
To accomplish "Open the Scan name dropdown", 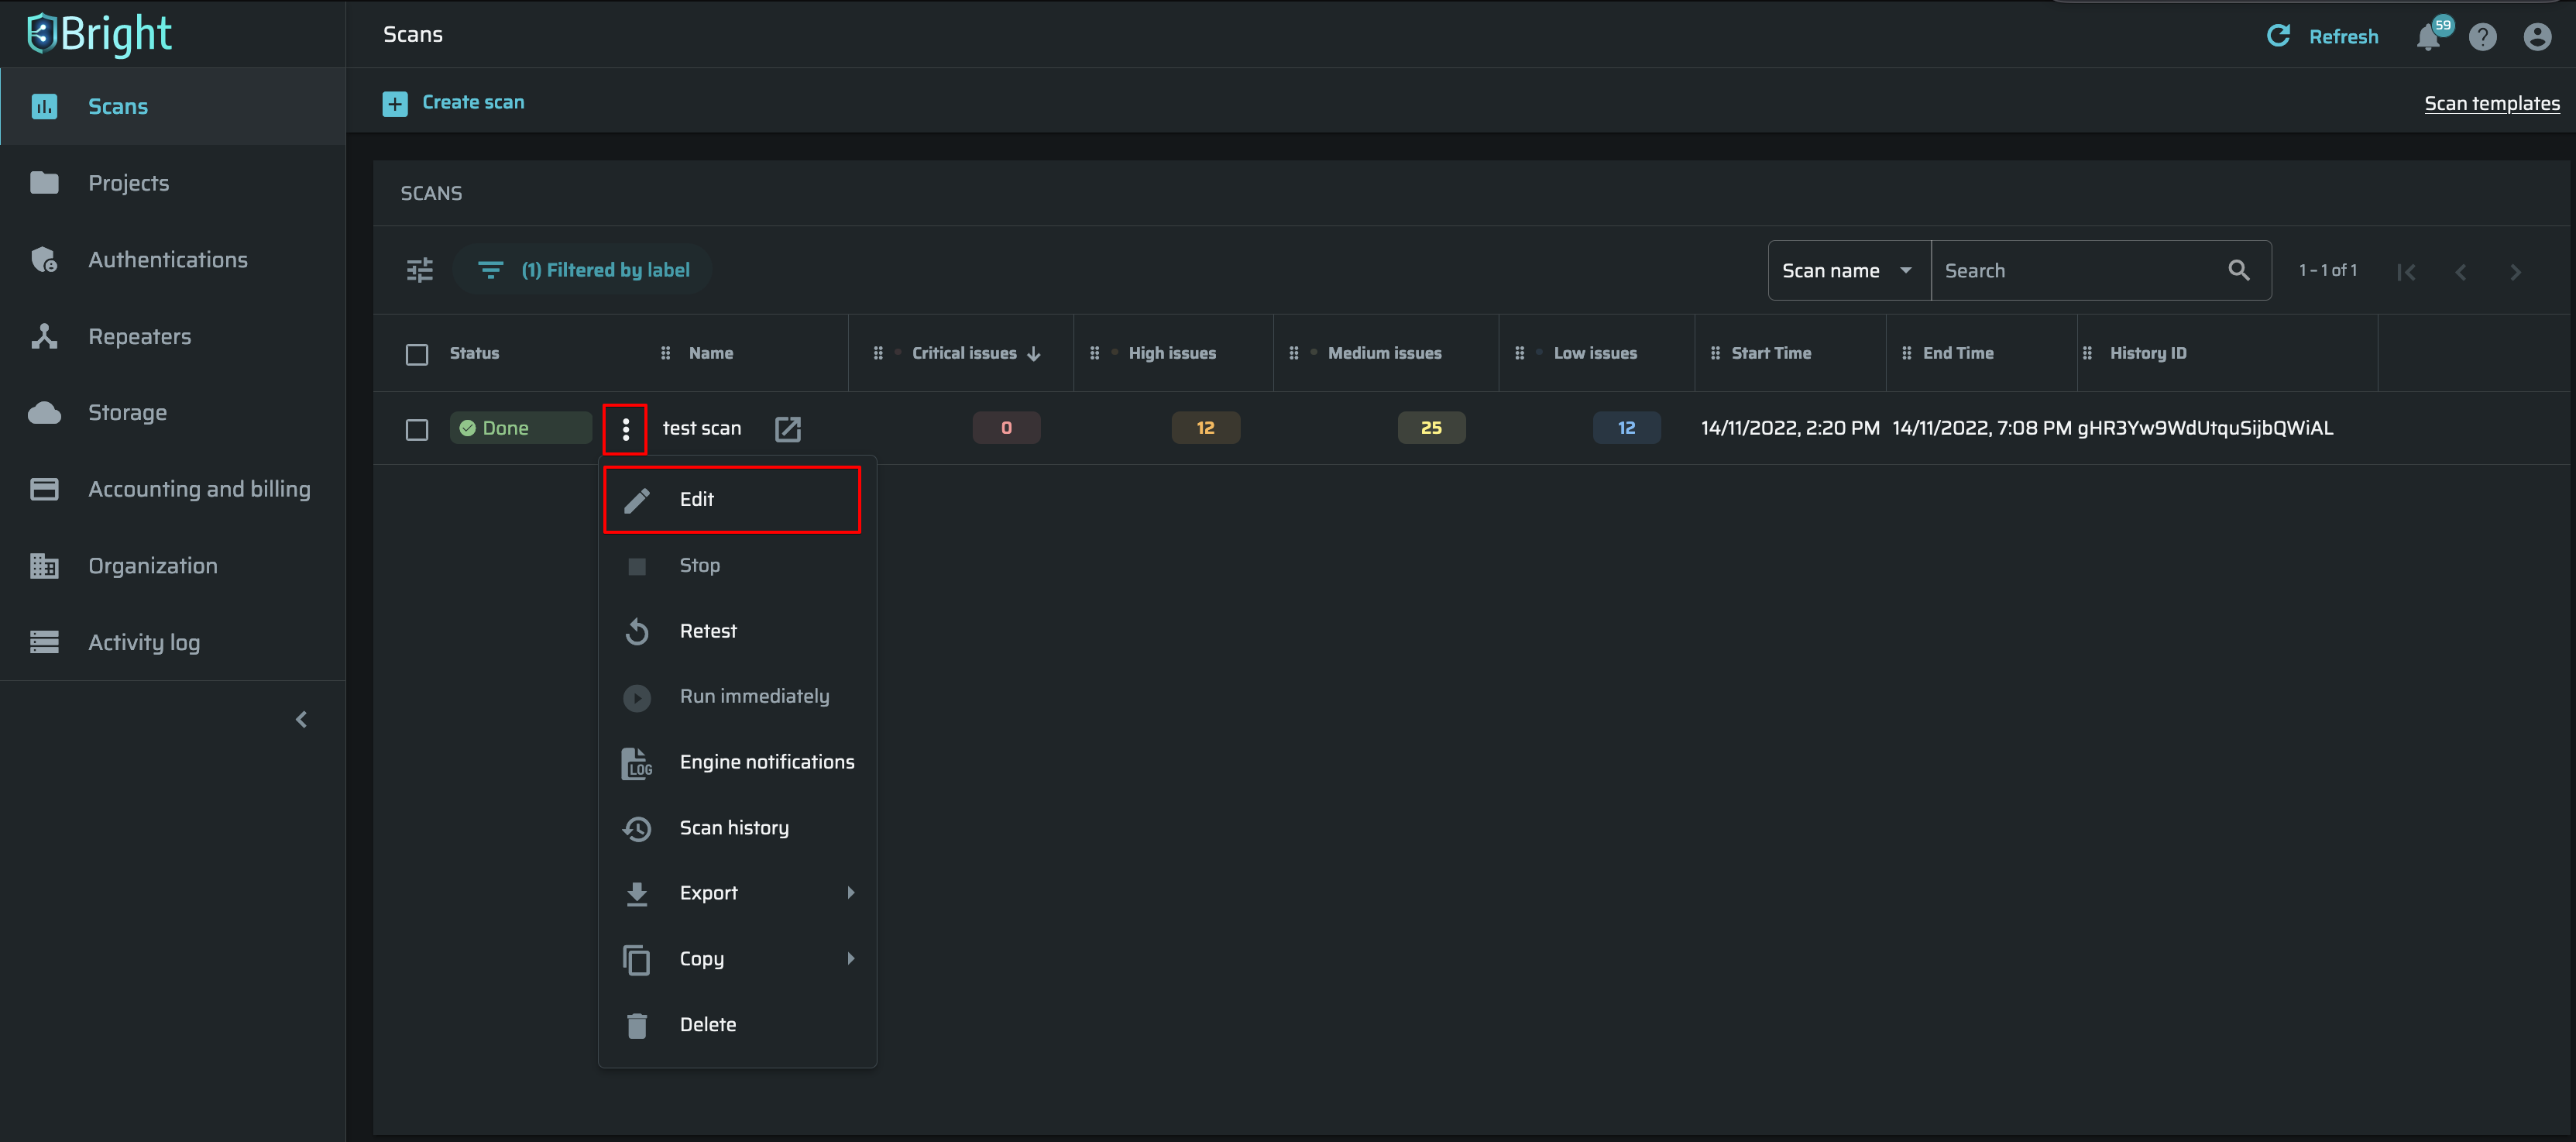I will 1847,270.
